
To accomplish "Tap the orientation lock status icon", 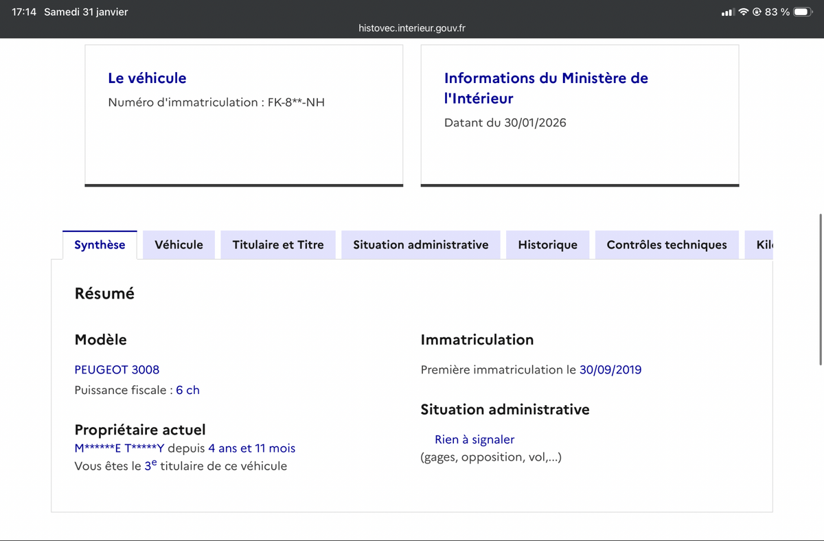I will tap(757, 12).
